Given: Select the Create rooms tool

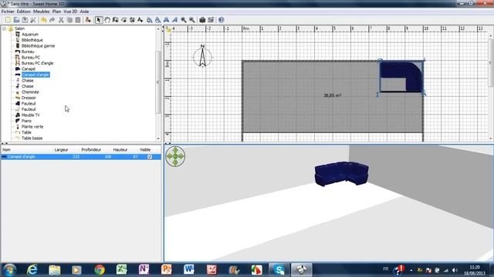Looking at the screenshot, I should point(123,20).
